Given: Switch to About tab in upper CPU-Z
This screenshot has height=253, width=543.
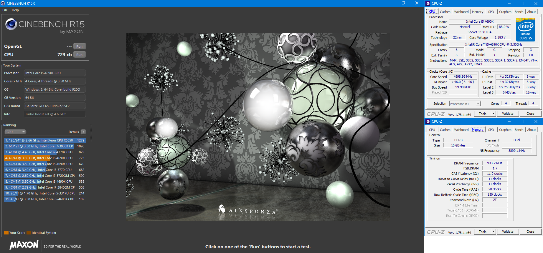Looking at the screenshot, I should coord(532,12).
